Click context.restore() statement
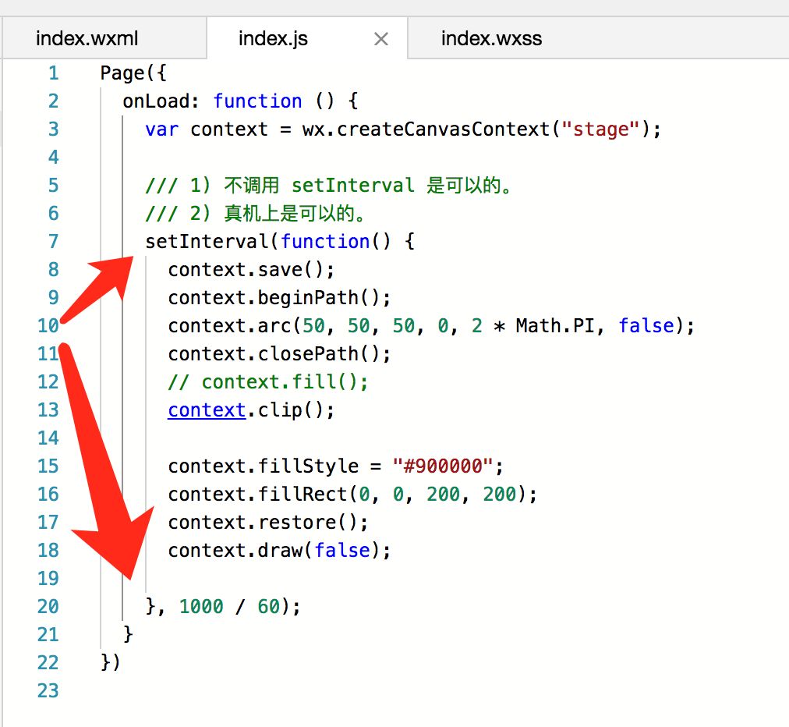This screenshot has width=789, height=727. pos(268,523)
